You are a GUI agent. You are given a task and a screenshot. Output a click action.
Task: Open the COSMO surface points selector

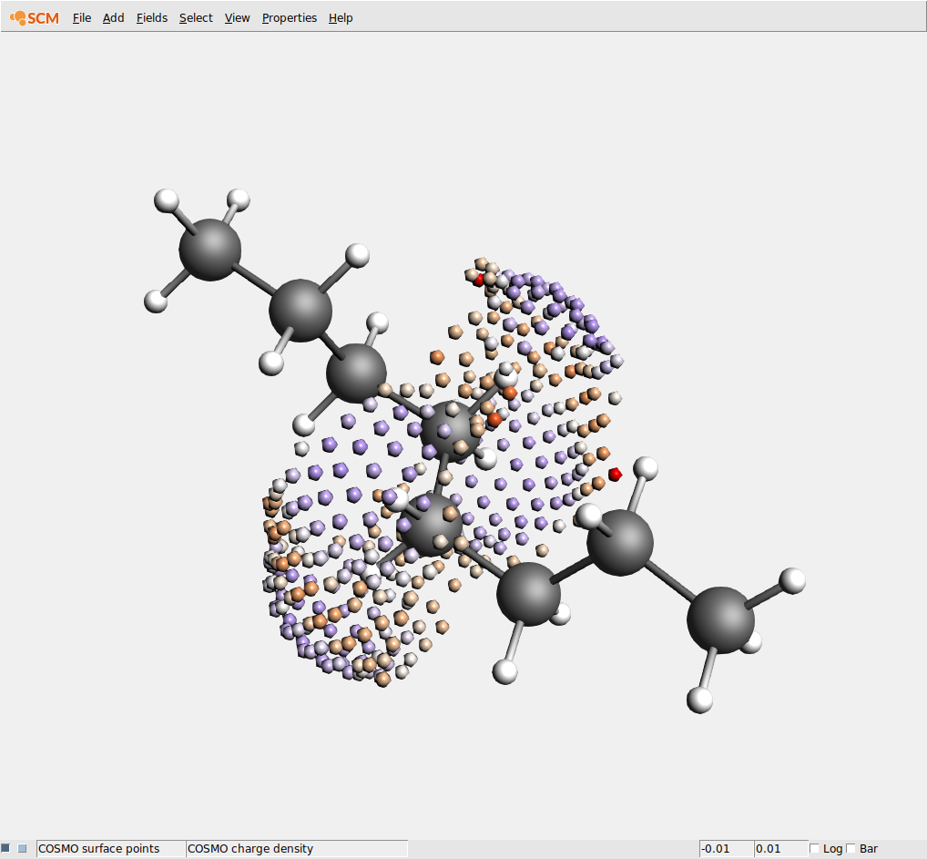[x=110, y=848]
